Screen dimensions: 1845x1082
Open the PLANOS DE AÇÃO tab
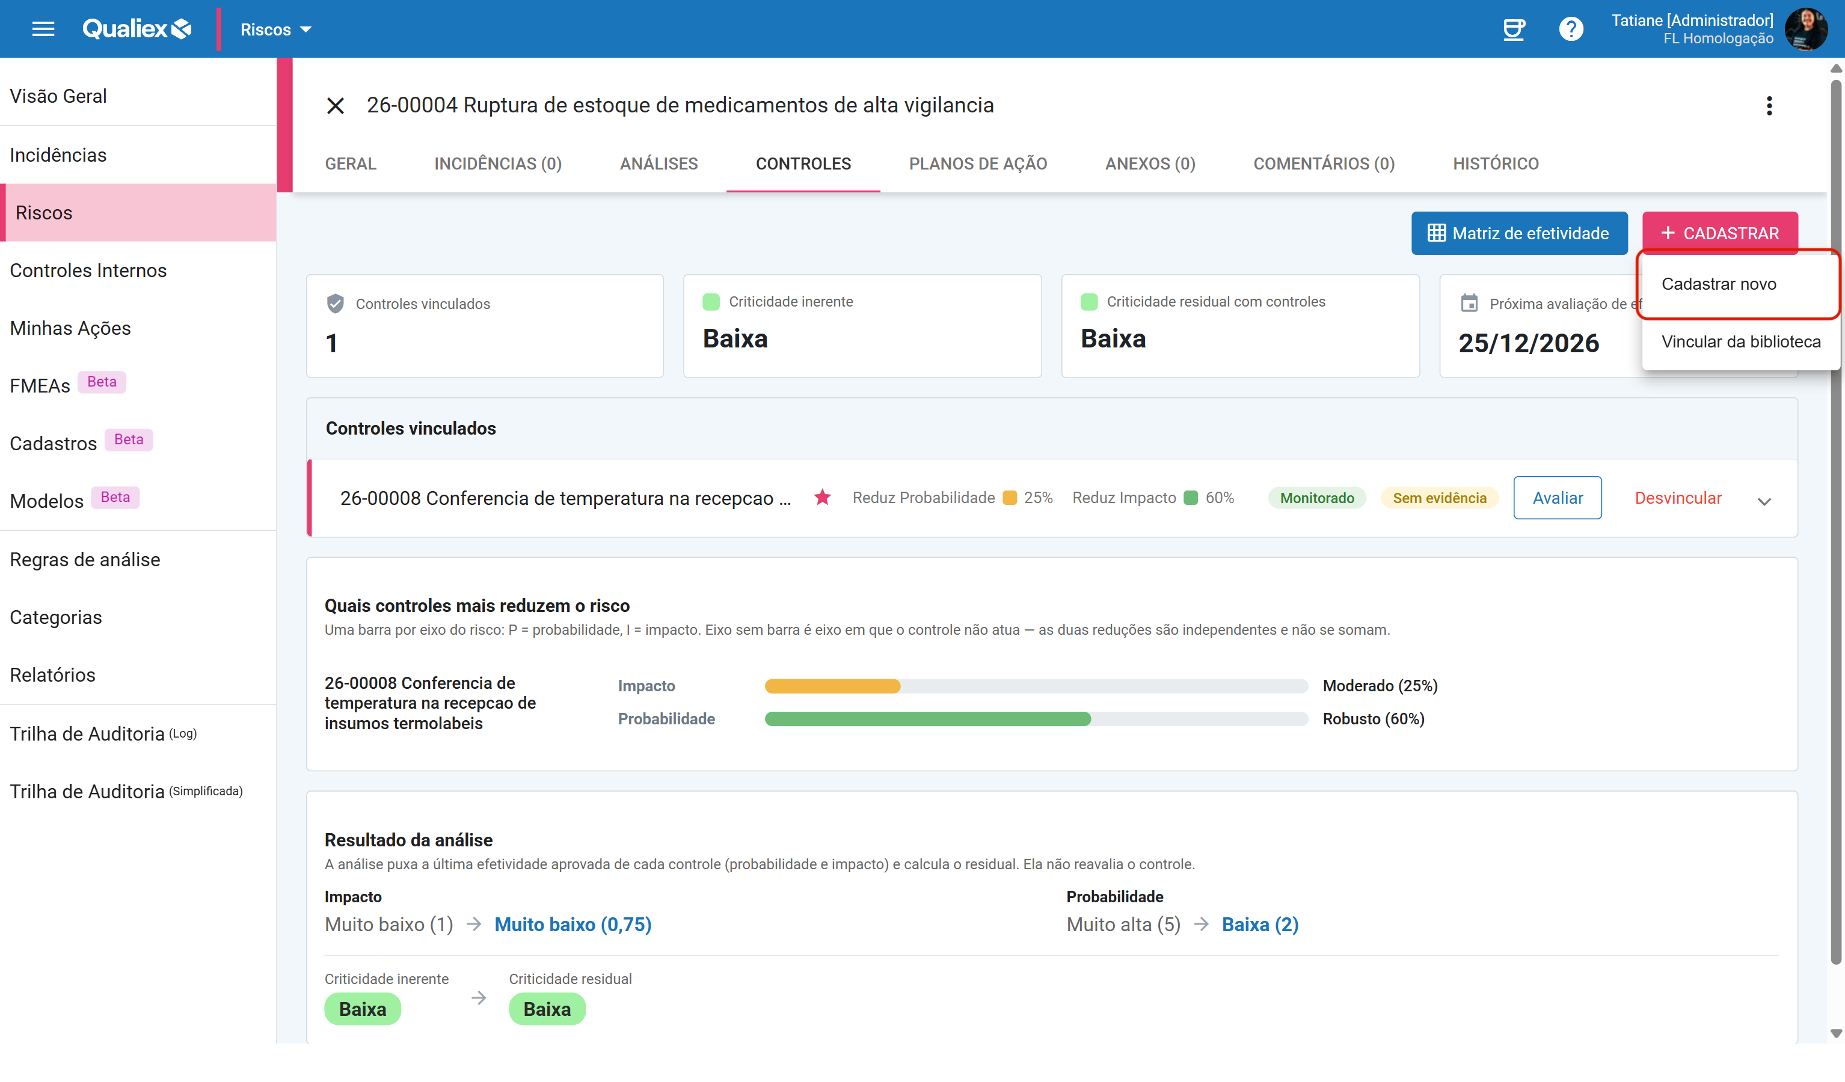[977, 164]
